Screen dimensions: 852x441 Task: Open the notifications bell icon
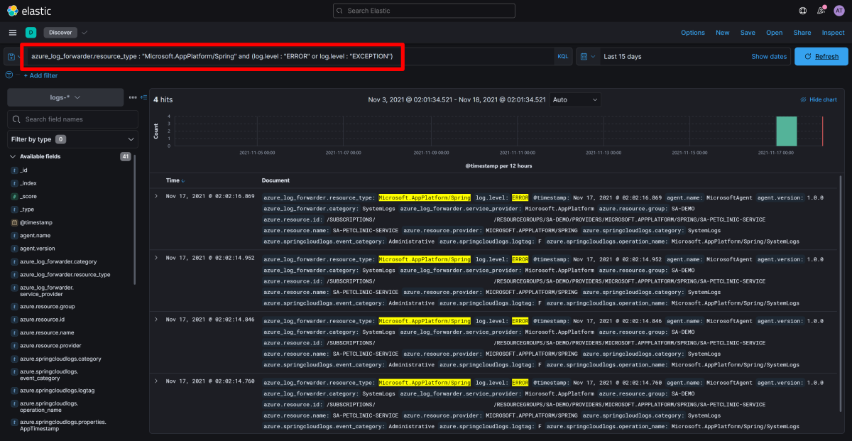pyautogui.click(x=821, y=11)
